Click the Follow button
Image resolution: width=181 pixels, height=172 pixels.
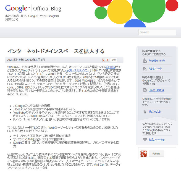coord(156,154)
